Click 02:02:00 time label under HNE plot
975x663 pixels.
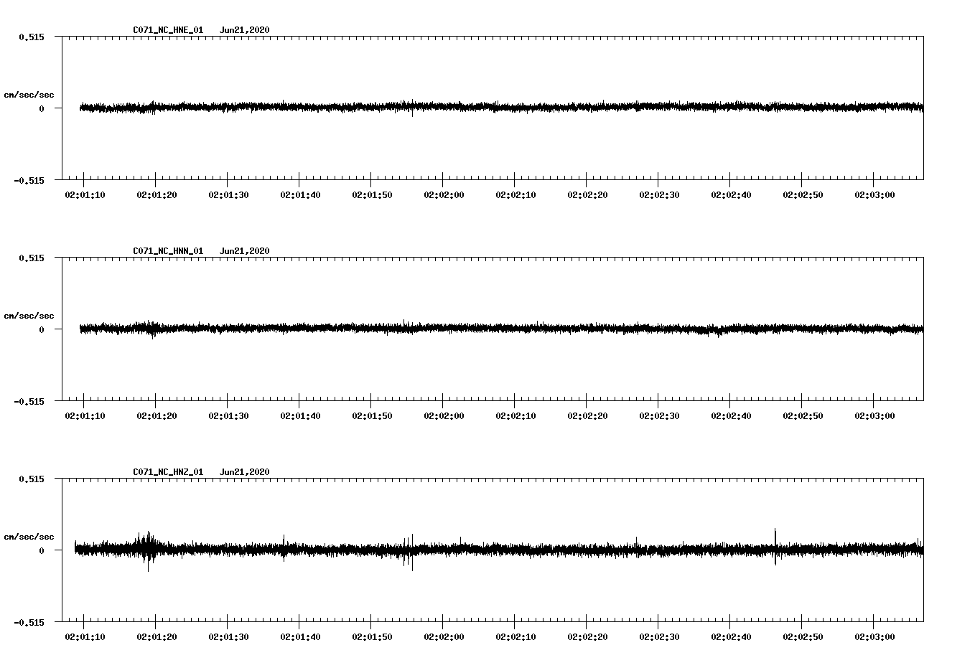[444, 195]
